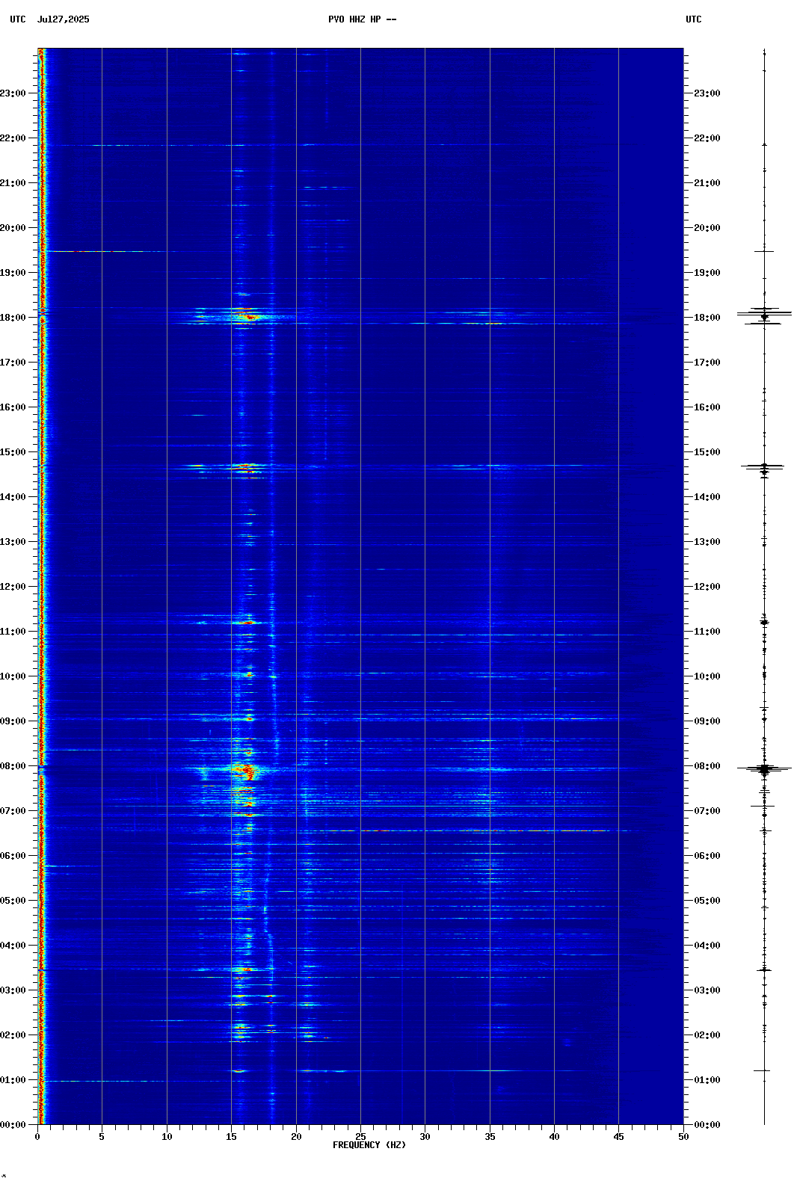797x1184 pixels.
Task: Click the 45 Hz frequency axis label
Action: pyautogui.click(x=618, y=1137)
